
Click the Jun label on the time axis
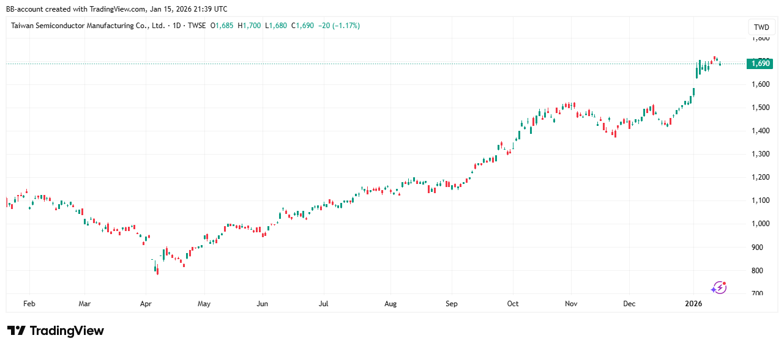click(262, 304)
